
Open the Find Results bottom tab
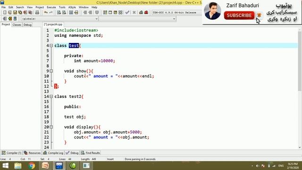tap(91, 153)
